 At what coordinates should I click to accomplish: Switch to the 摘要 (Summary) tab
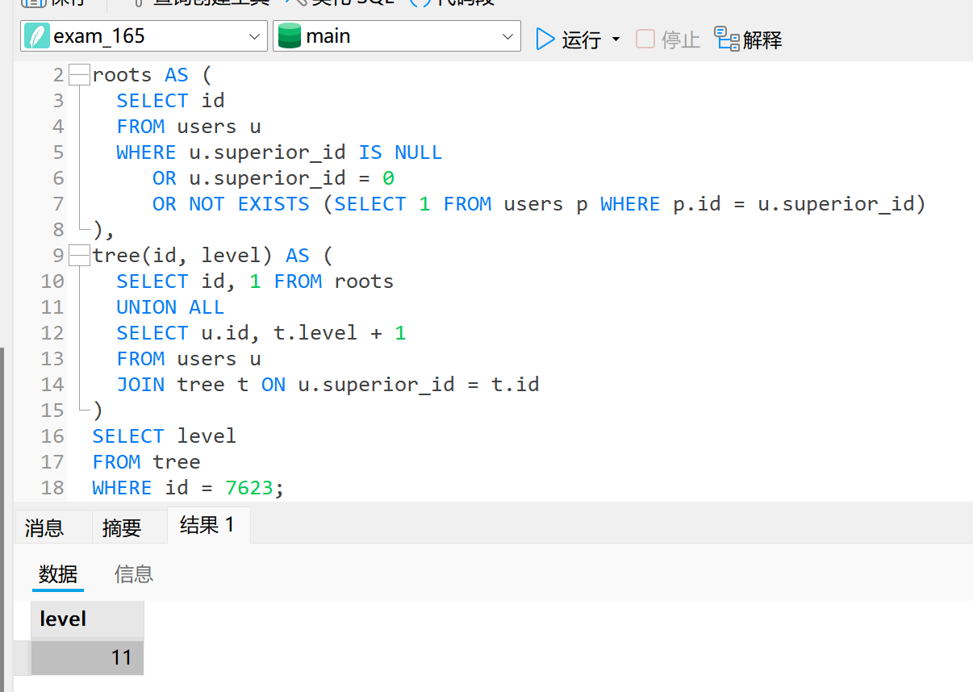(x=122, y=527)
